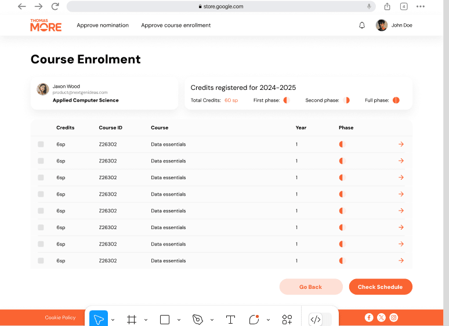Image resolution: width=449 pixels, height=326 pixels.
Task: Click the Course Enrolment page heading
Action: pyautogui.click(x=86, y=59)
